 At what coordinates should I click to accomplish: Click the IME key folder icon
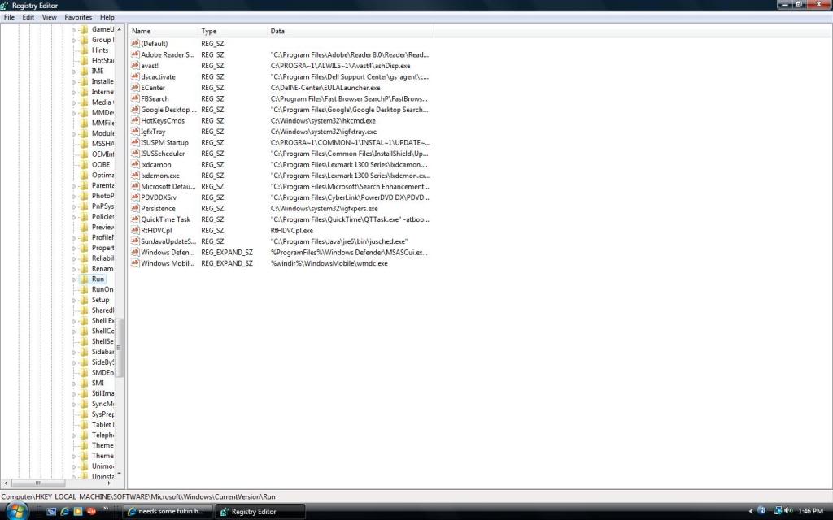(84, 71)
